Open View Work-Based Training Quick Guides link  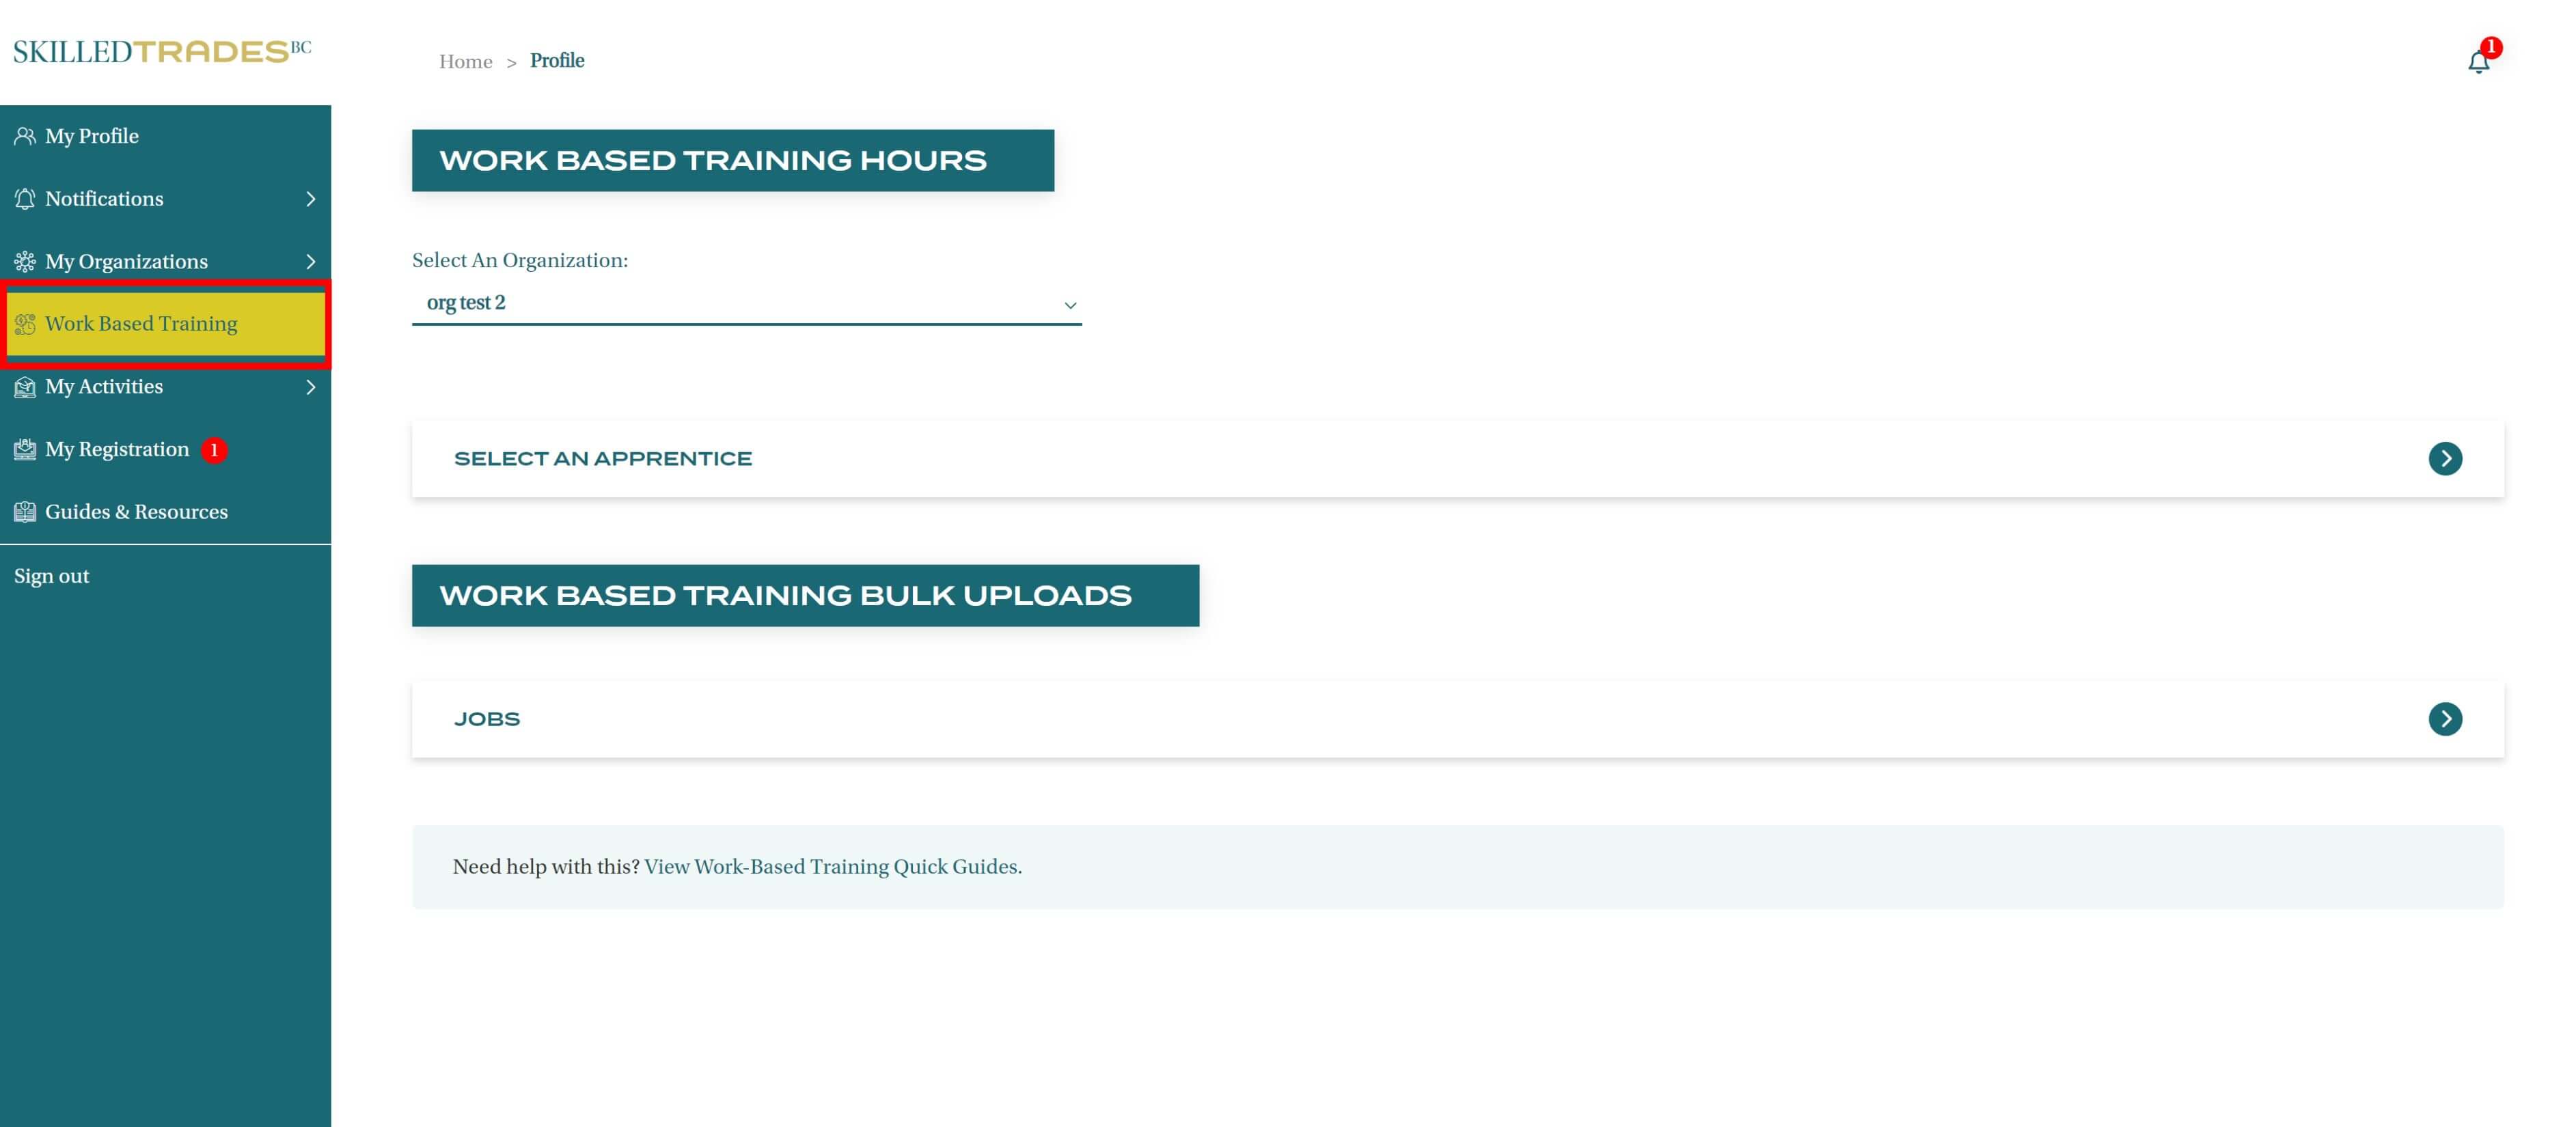[832, 867]
